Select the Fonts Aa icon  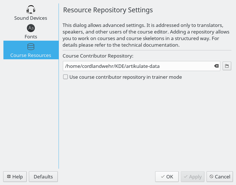[x=31, y=28]
